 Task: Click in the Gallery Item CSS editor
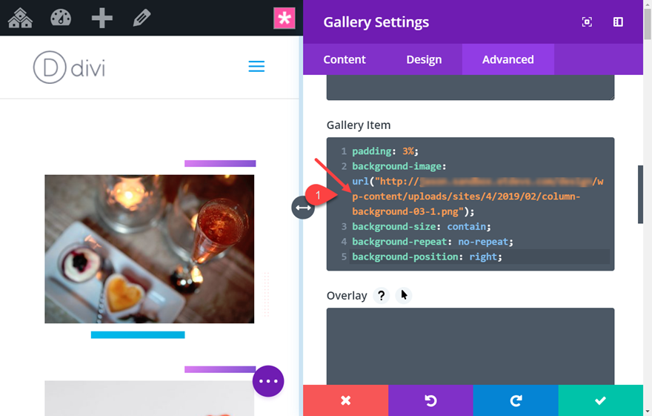pos(470,204)
